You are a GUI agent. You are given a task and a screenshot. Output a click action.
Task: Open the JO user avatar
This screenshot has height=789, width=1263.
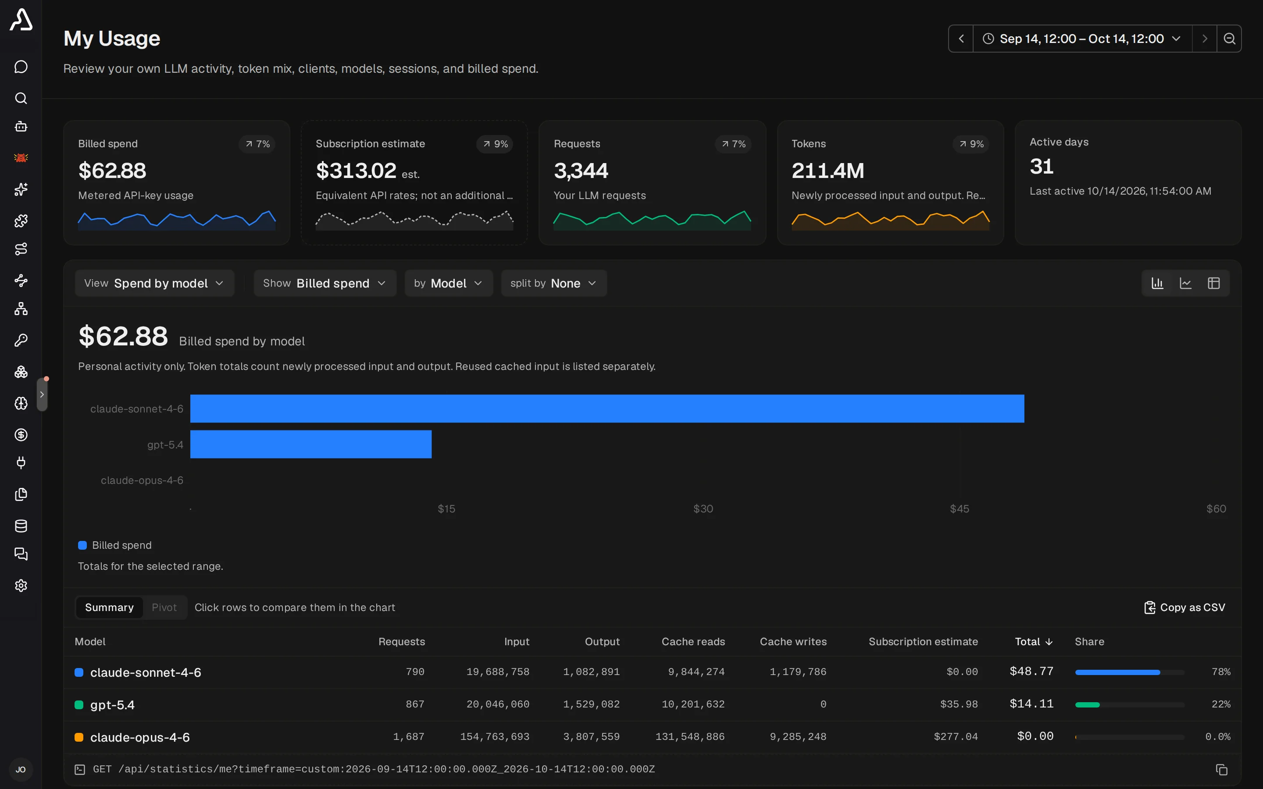21,770
